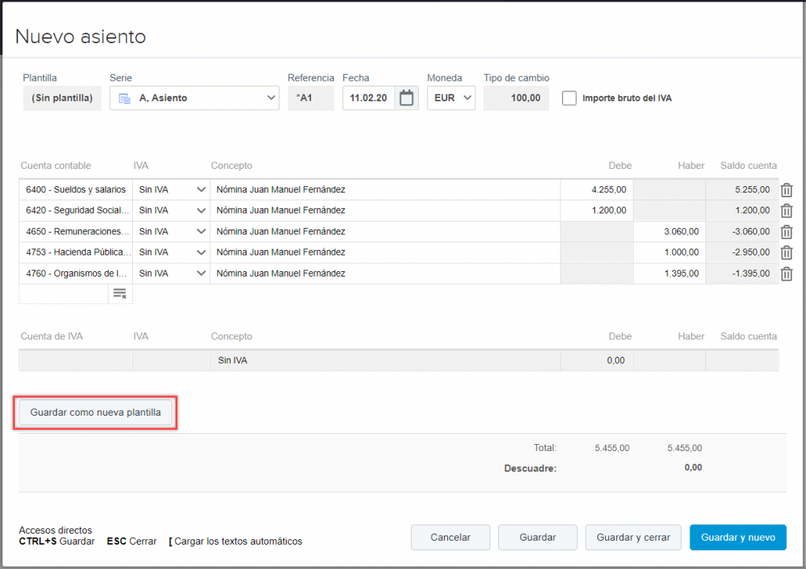Delete the 6420 Seguridad Social row
806x569 pixels.
[786, 211]
